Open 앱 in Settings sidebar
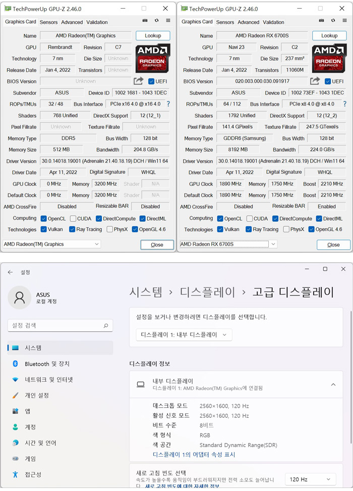Screen dimensions: 353x491 coord(60,411)
